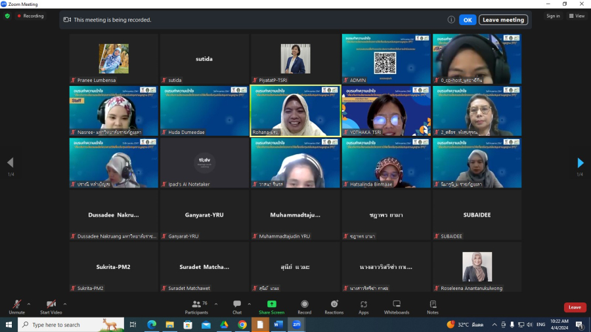Click the green Share Screen icon
Viewport: 591px width, 332px height.
coord(272,304)
